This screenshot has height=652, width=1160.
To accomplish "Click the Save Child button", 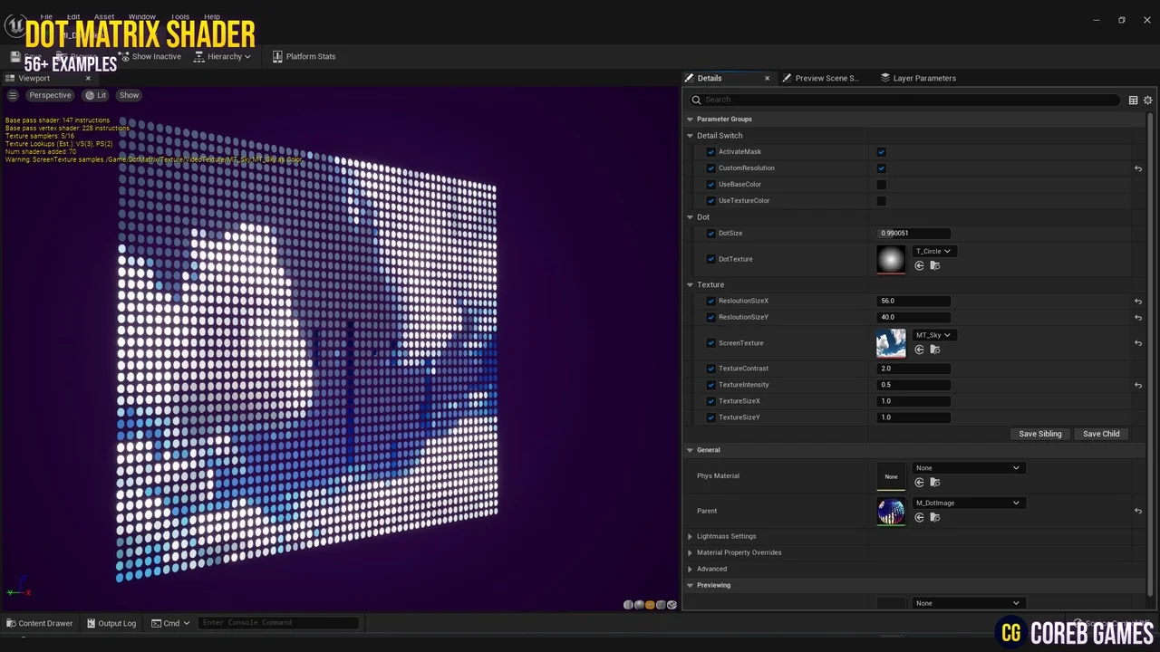I will click(x=1100, y=434).
